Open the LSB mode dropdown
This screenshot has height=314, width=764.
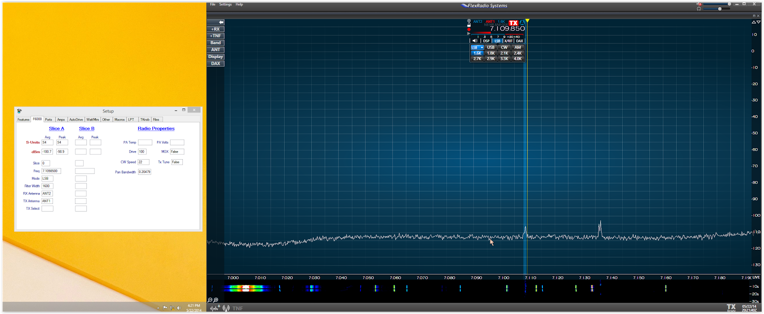click(x=477, y=48)
